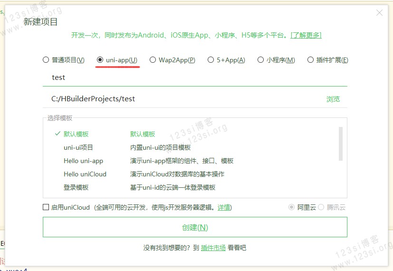The image size is (393, 271).
Task: Open the 了解更多 link
Action: (x=306, y=35)
